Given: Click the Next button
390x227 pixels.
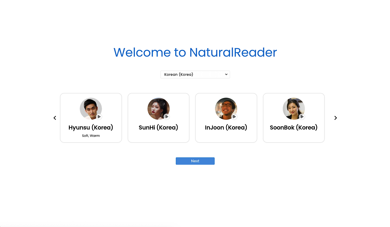Looking at the screenshot, I should coord(195,161).
